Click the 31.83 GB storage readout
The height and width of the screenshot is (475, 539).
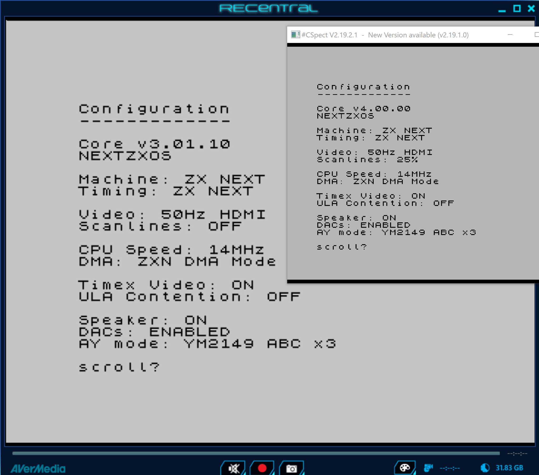(509, 468)
